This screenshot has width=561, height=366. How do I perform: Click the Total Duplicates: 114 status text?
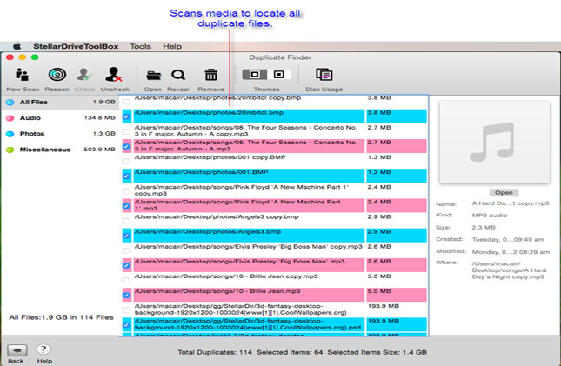click(215, 352)
